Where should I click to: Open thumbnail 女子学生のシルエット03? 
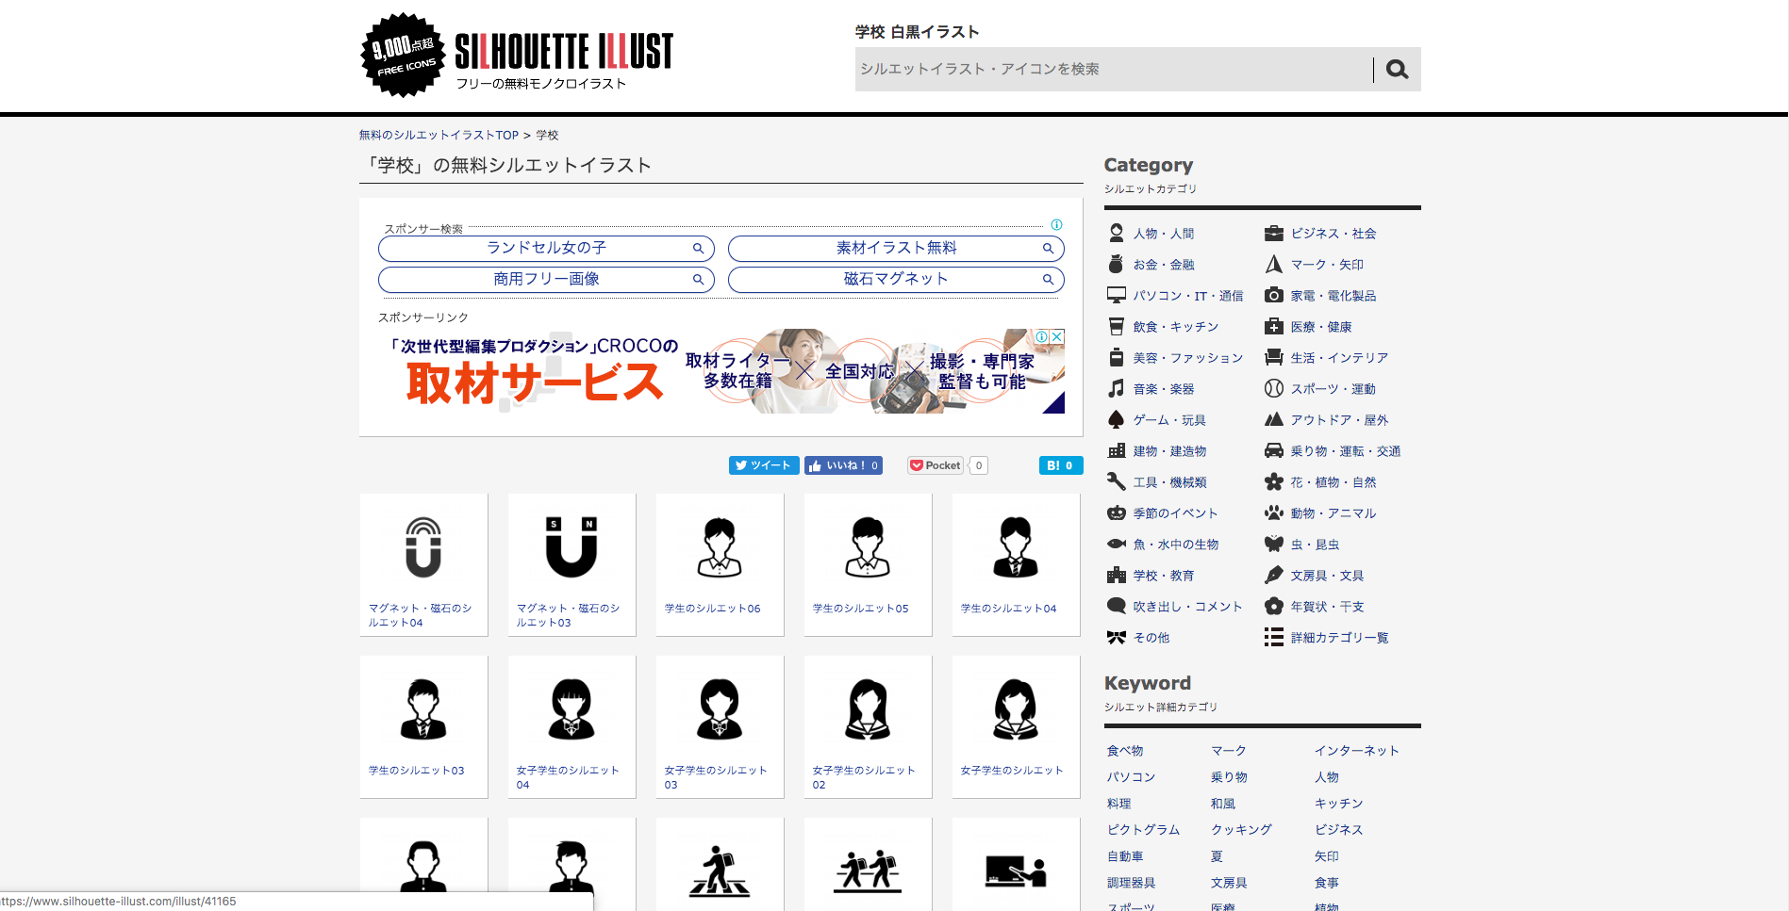pos(720,726)
